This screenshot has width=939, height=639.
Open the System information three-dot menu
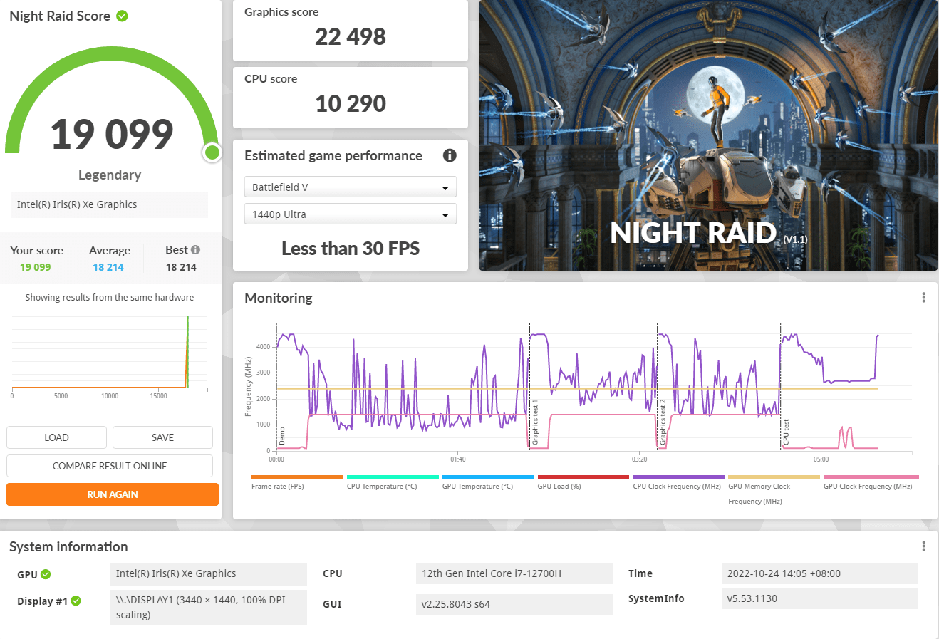[923, 546]
